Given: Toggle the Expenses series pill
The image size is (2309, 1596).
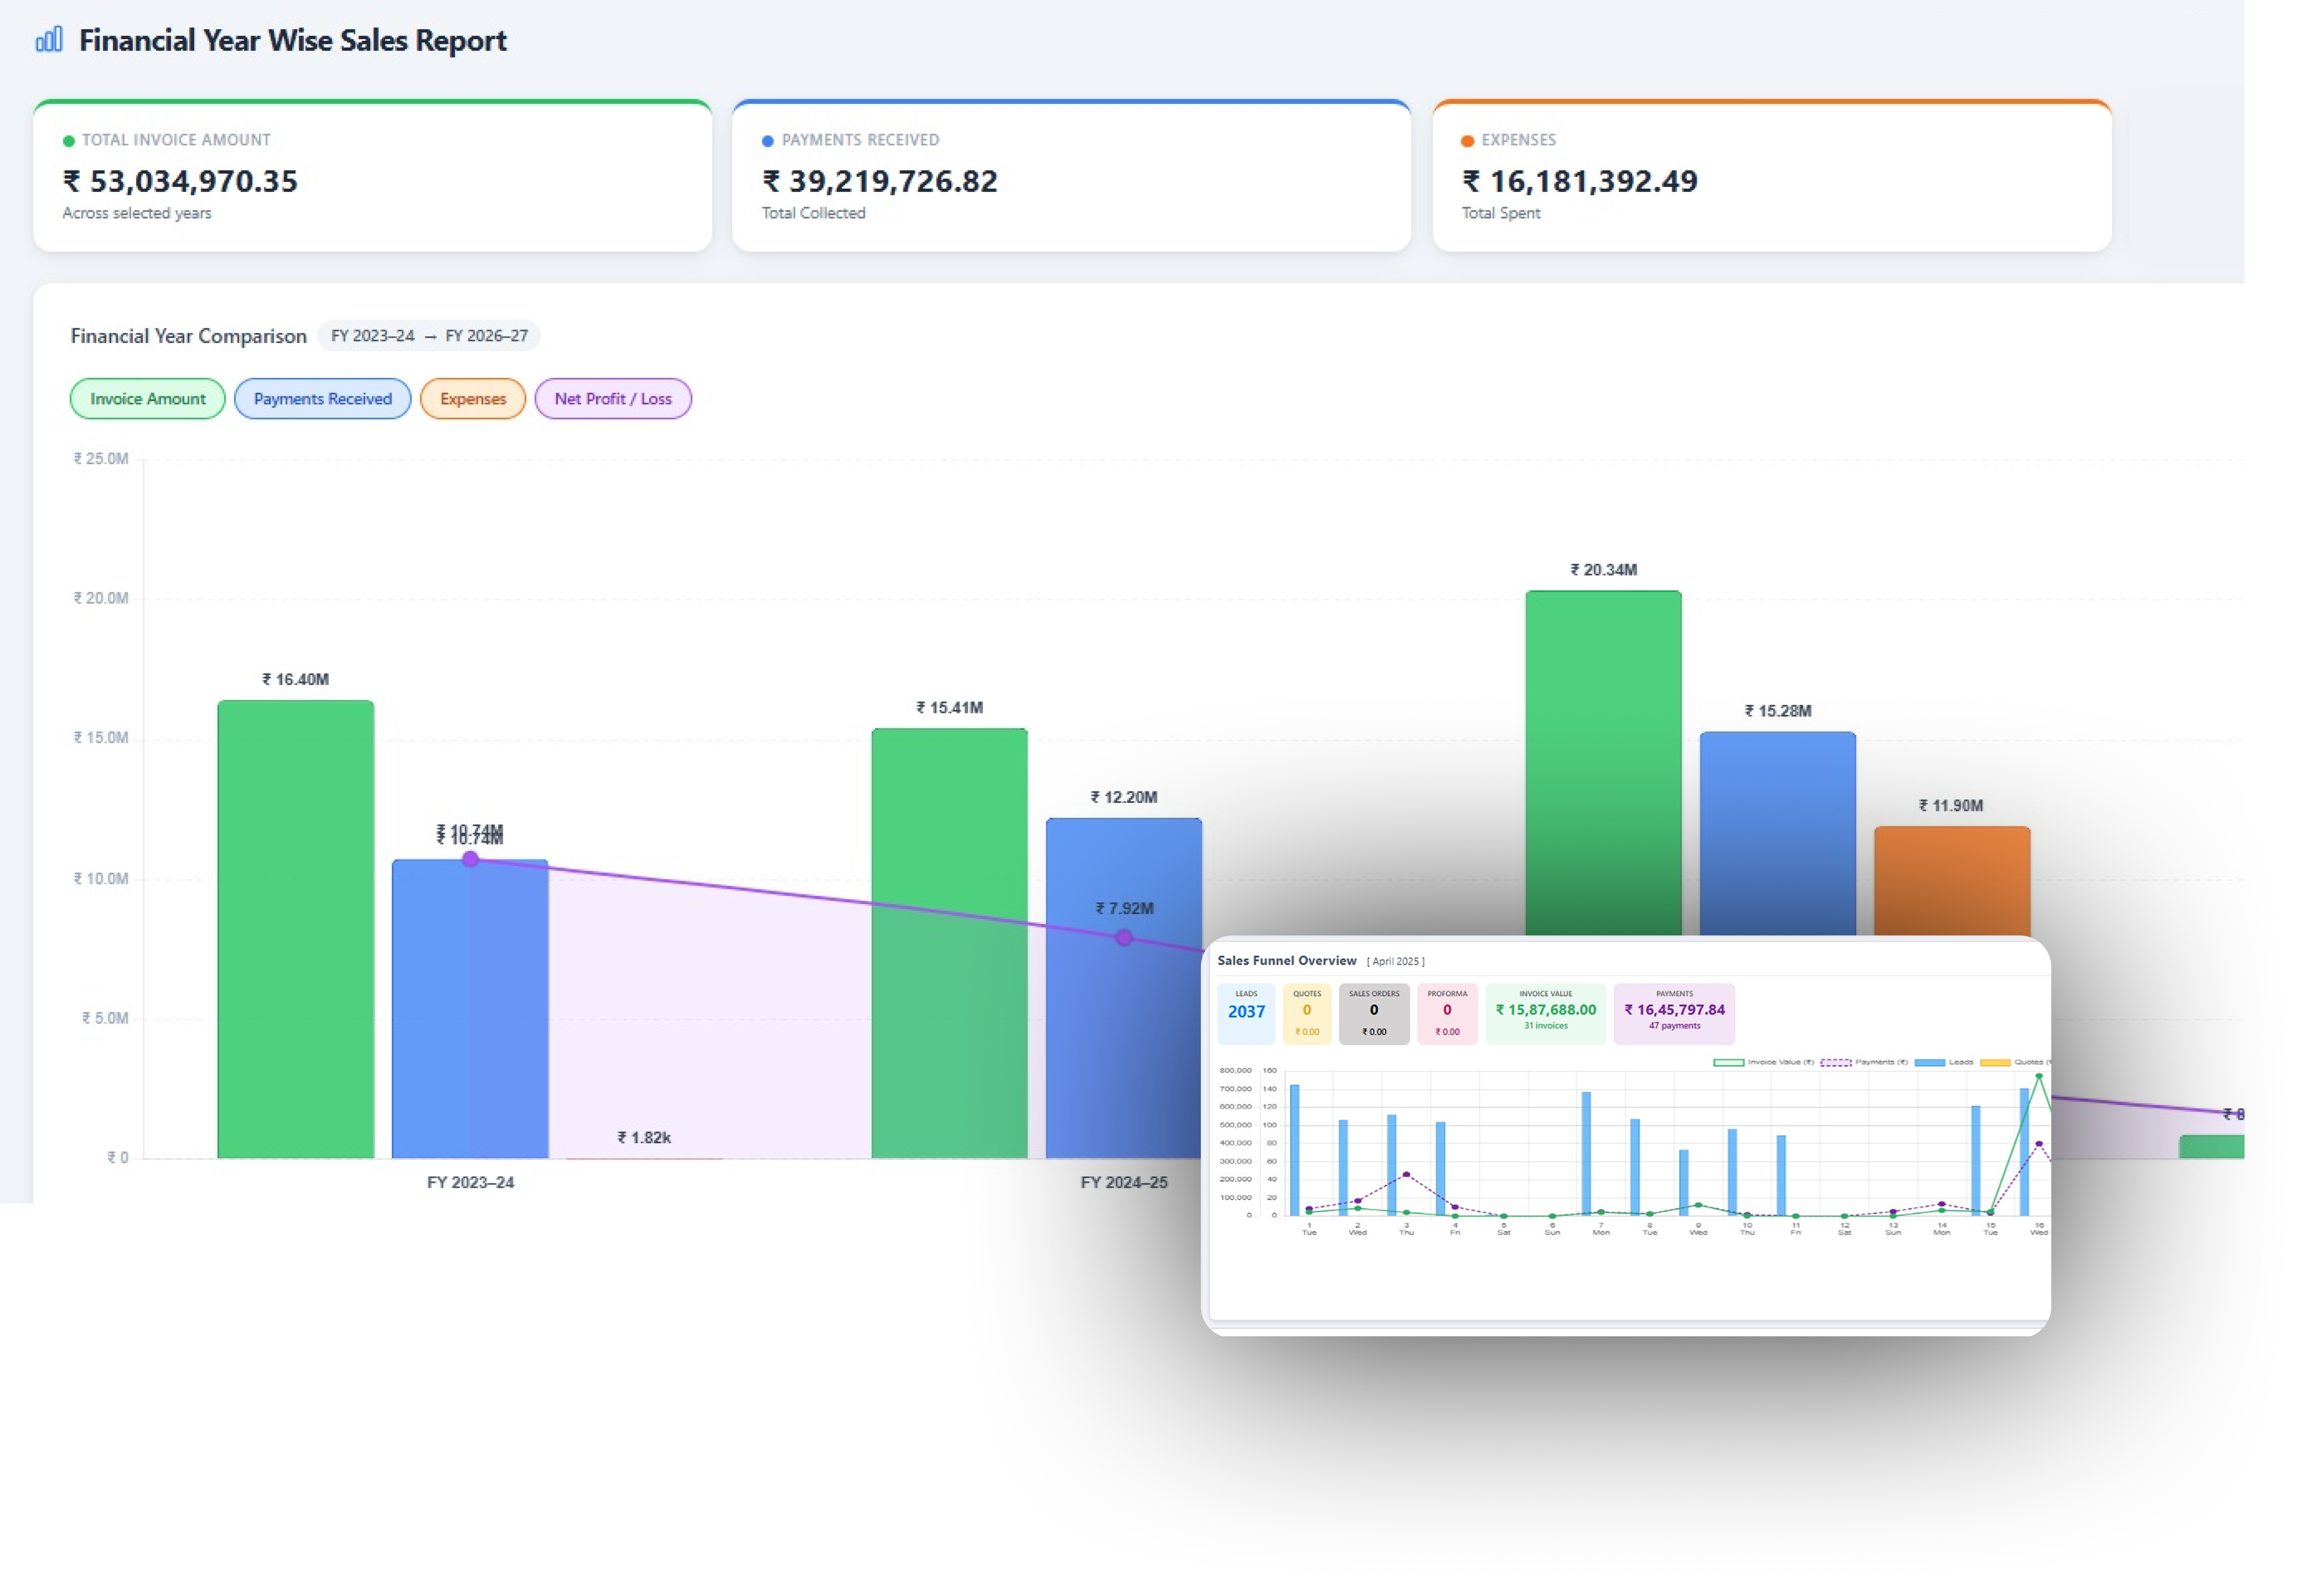Looking at the screenshot, I should (x=473, y=399).
